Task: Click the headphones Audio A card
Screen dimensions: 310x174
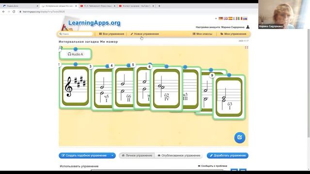Action: click(x=76, y=54)
